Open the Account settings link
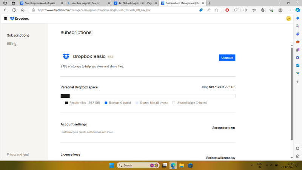The width and height of the screenshot is (302, 170). 223,128
